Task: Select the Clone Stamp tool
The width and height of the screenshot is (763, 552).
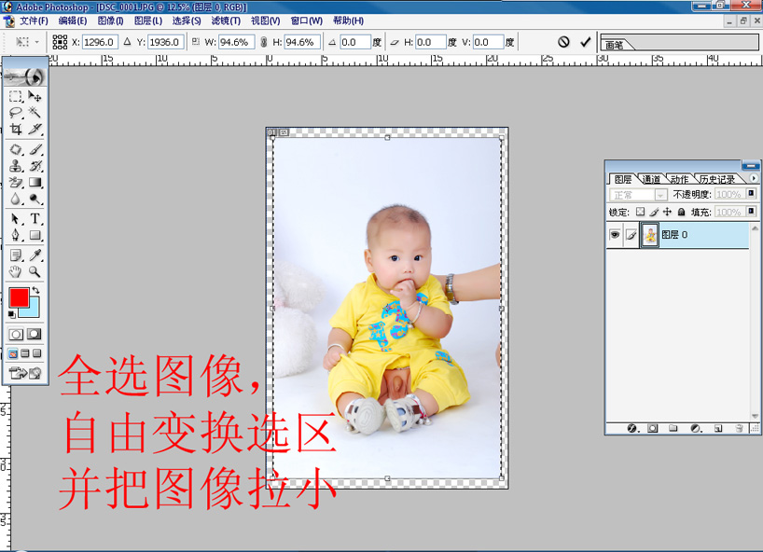Action: [x=16, y=166]
